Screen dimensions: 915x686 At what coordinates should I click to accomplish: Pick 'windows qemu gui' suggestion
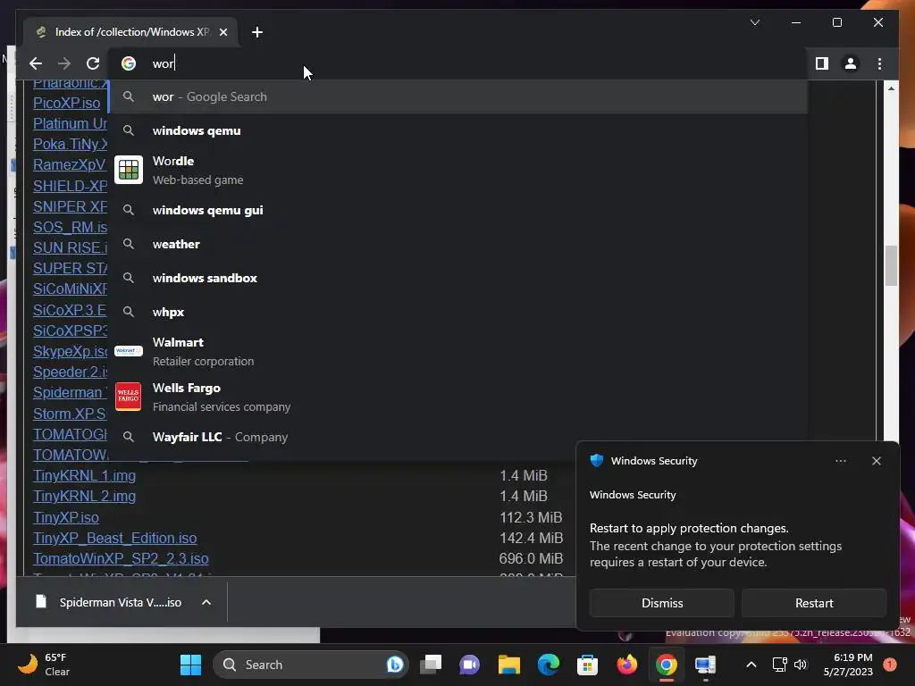coord(458,210)
